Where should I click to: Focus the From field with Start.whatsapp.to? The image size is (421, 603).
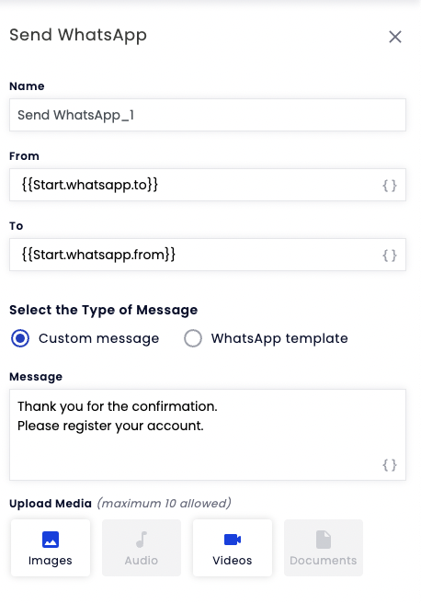coord(208,185)
